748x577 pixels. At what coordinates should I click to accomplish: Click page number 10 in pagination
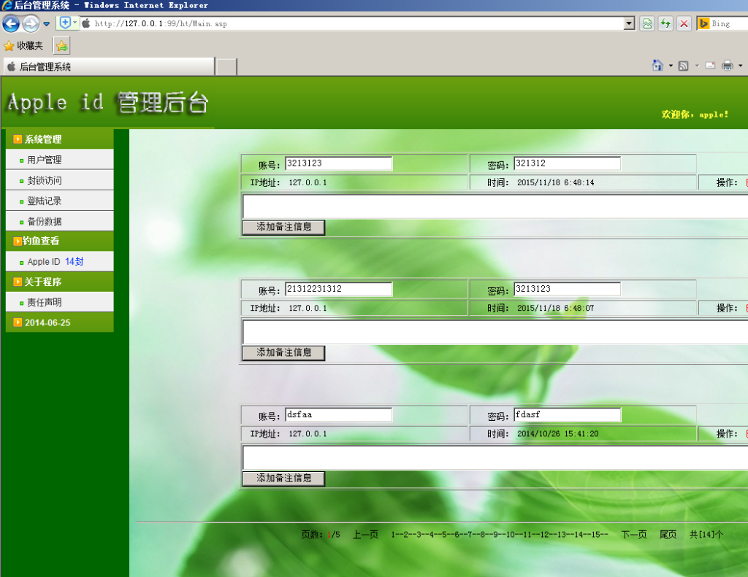coord(511,535)
